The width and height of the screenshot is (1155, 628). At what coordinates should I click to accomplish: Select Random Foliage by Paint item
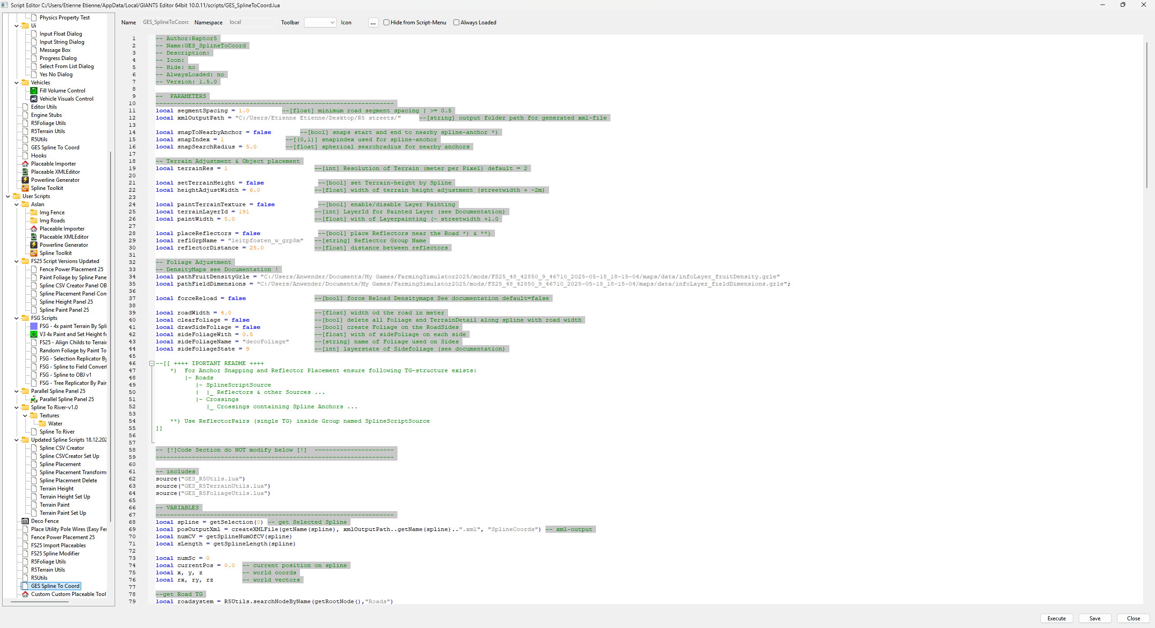point(73,351)
